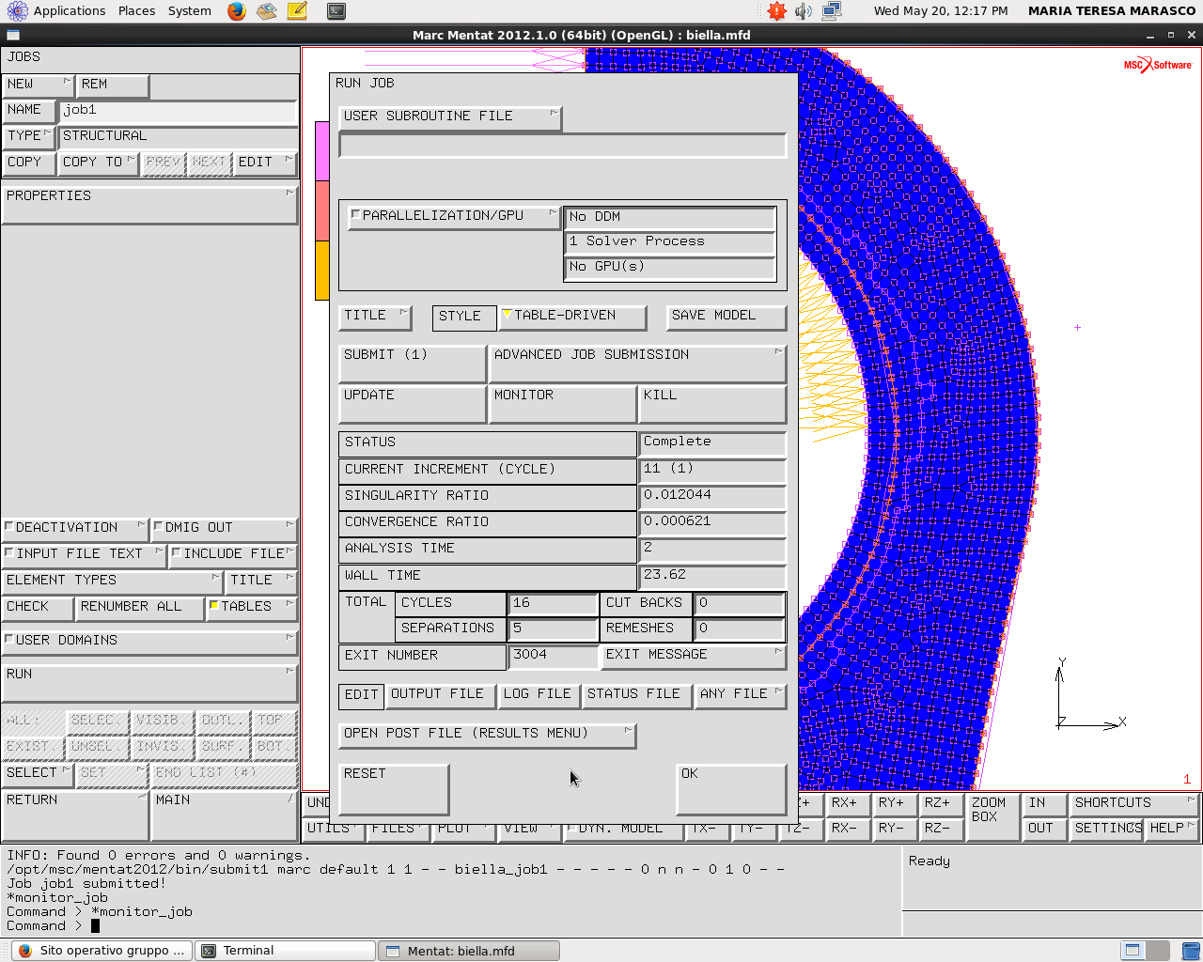Click the RESET button
The width and height of the screenshot is (1203, 962).
[394, 789]
